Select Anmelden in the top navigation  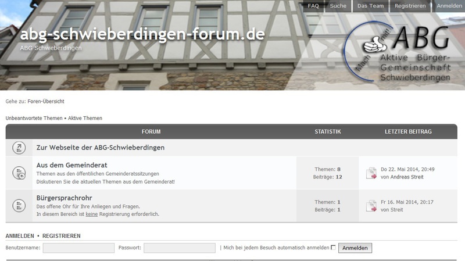449,6
